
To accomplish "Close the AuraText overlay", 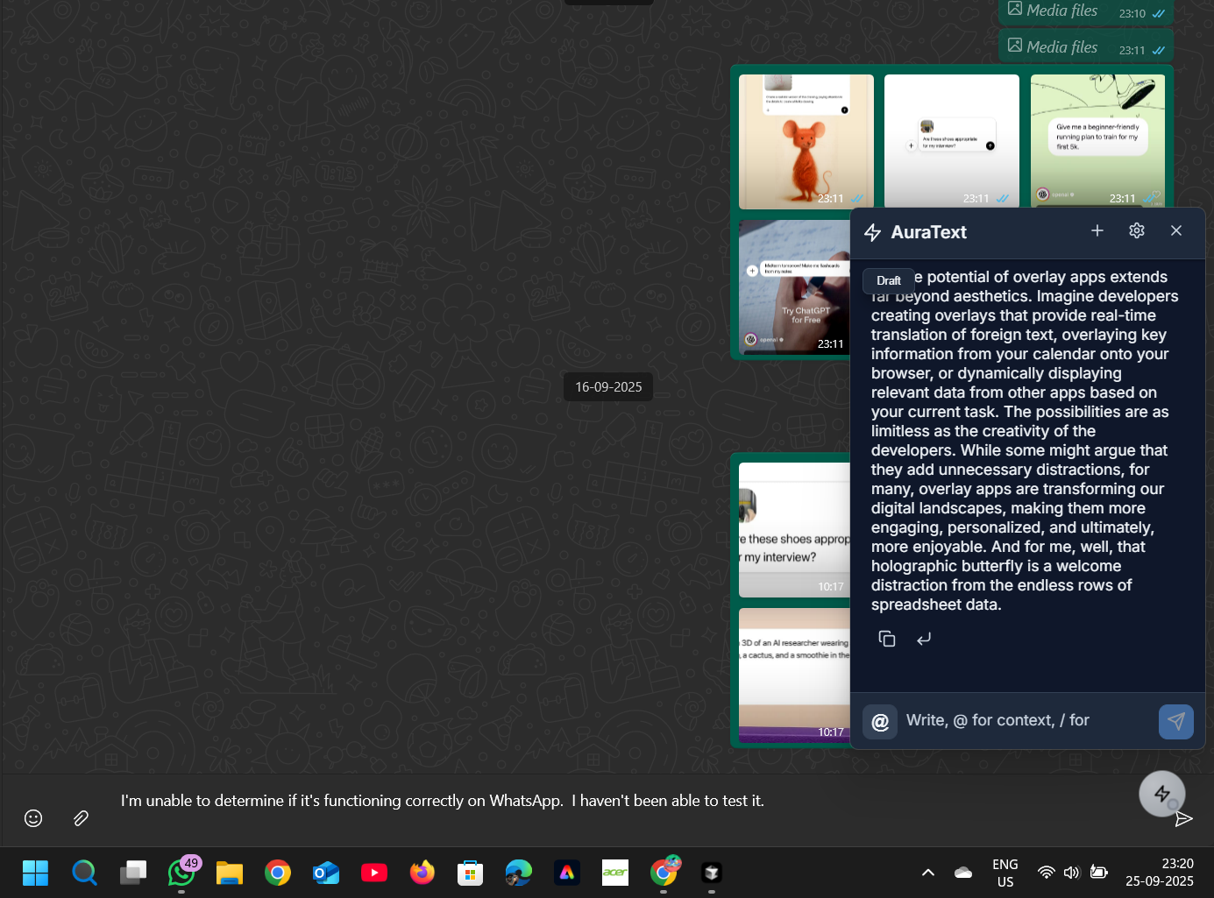I will pos(1175,230).
